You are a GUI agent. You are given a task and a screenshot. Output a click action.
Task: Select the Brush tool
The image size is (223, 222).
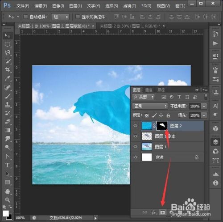coord(7,96)
